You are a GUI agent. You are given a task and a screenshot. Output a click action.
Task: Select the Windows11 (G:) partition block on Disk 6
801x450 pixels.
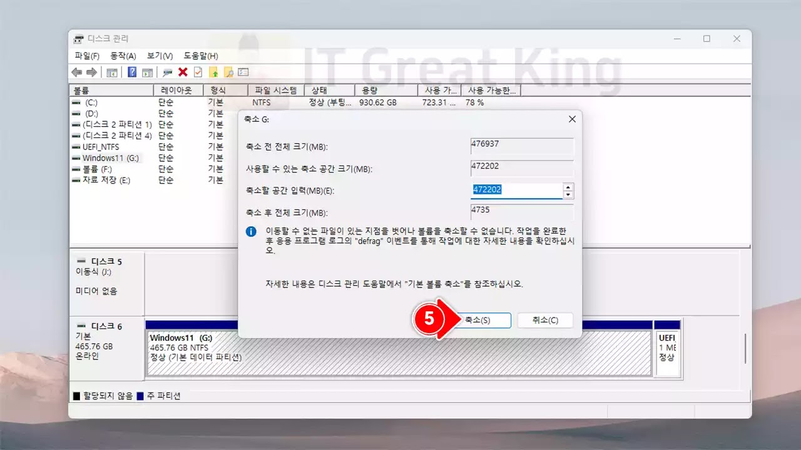(398, 352)
